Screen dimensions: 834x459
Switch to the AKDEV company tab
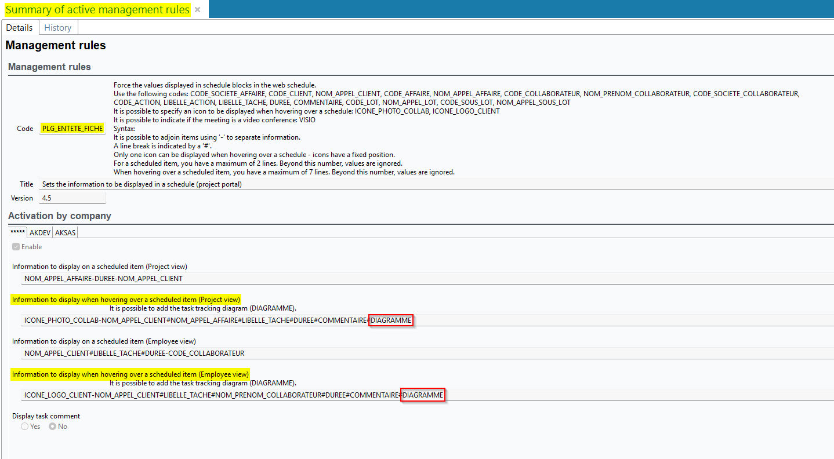(x=40, y=232)
